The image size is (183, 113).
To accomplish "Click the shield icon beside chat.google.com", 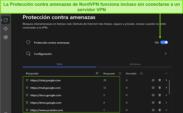I will [x=27, y=80].
